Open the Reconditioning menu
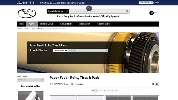178x100 pixels. [67, 24]
